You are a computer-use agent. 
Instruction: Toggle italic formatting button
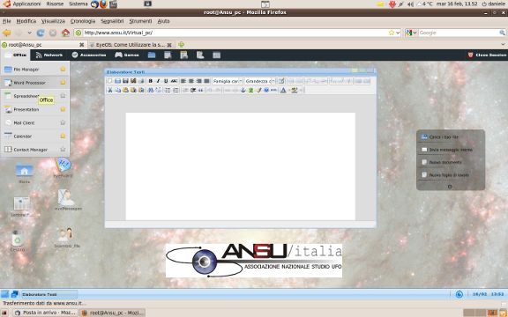tap(158, 81)
